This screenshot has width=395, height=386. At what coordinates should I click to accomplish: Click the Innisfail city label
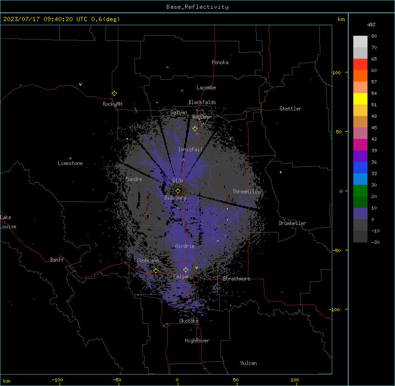[x=190, y=149]
